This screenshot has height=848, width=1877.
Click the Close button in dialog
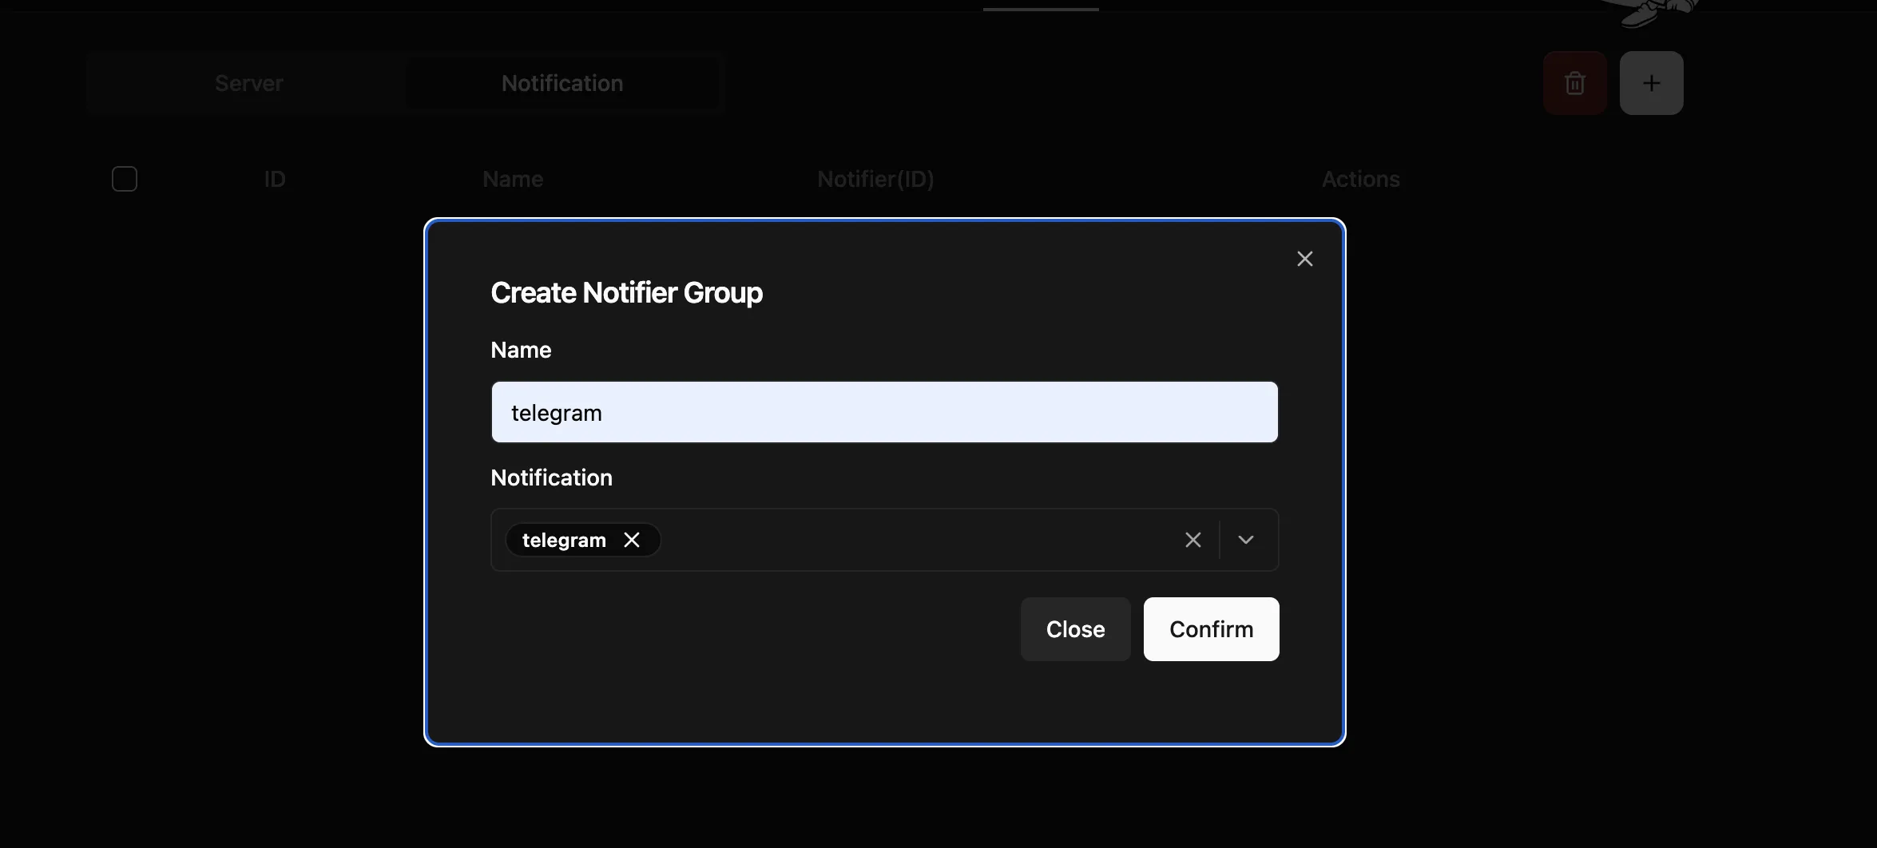pyautogui.click(x=1075, y=629)
